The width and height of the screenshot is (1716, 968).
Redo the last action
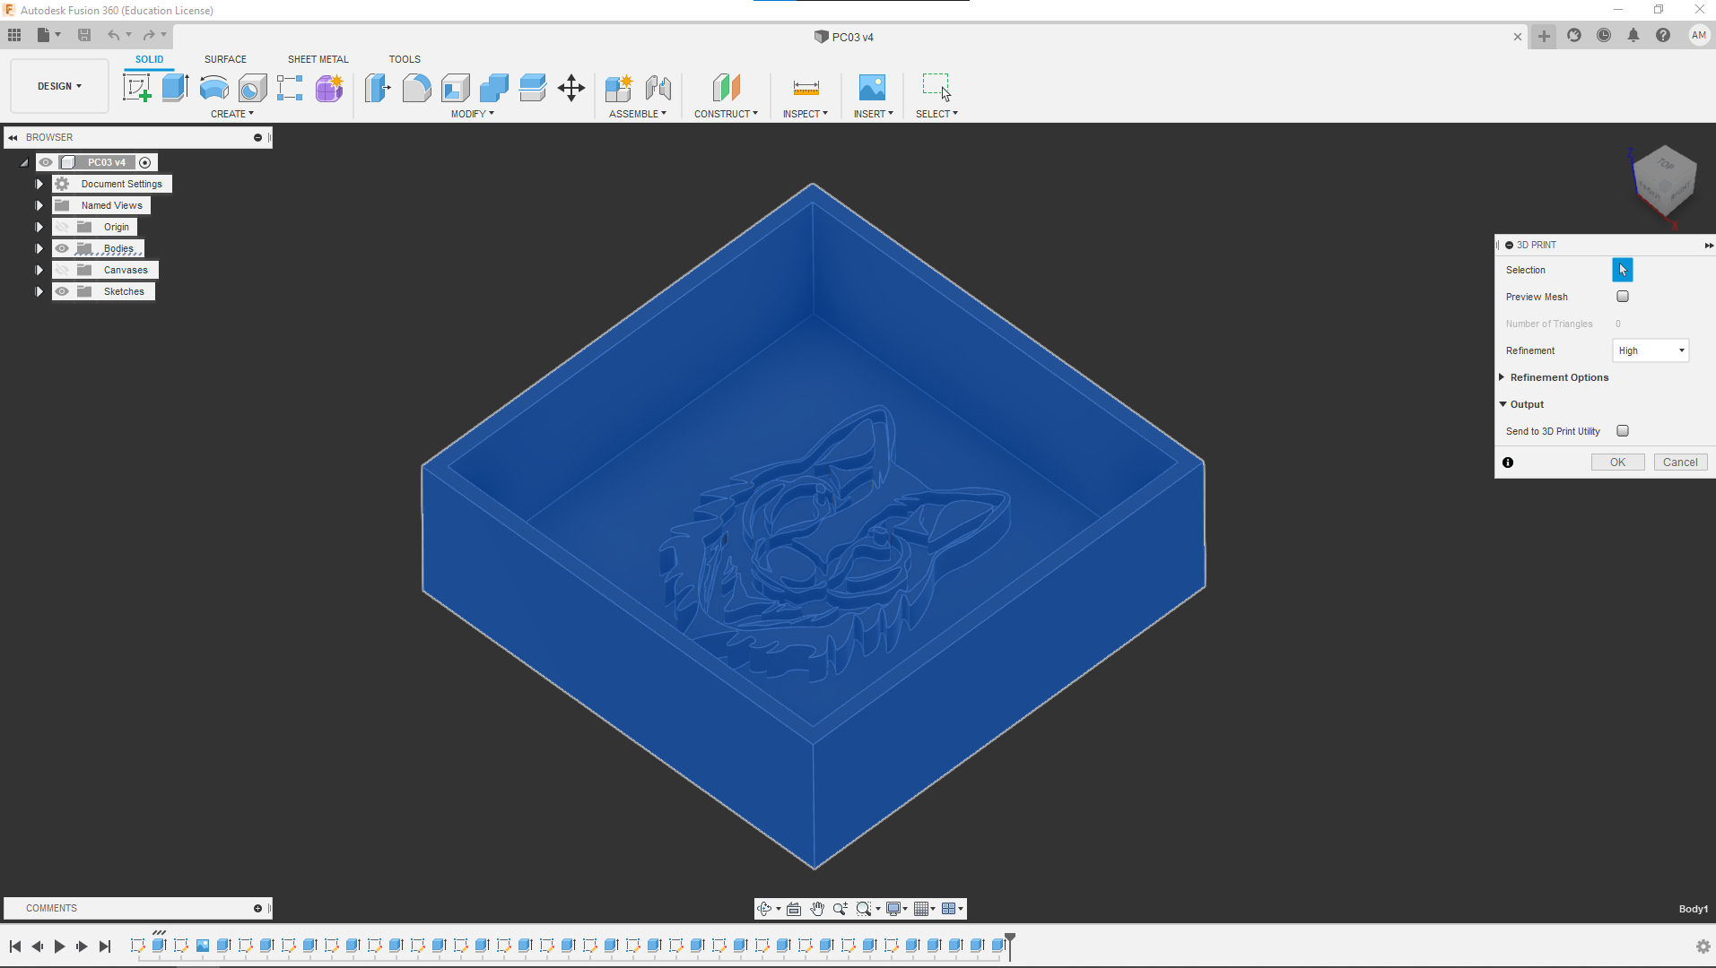(149, 35)
